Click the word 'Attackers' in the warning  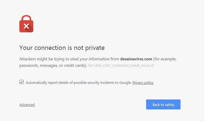[27, 59]
